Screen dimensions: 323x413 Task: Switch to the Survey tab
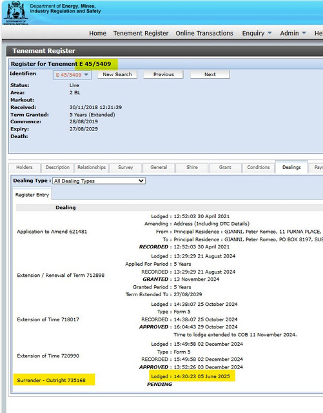click(x=126, y=168)
